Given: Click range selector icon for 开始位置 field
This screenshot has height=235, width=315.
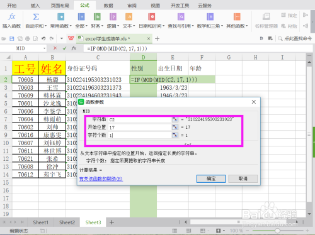Looking at the screenshot, I should [175, 127].
